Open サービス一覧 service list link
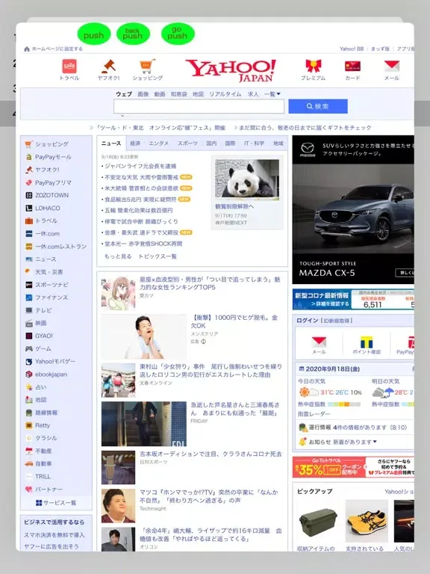 pos(56,502)
